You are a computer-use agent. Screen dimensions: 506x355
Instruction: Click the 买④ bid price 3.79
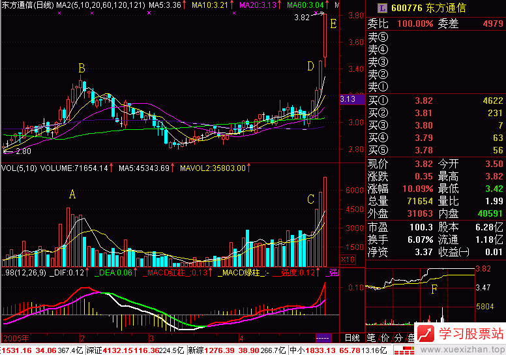pyautogui.click(x=424, y=138)
